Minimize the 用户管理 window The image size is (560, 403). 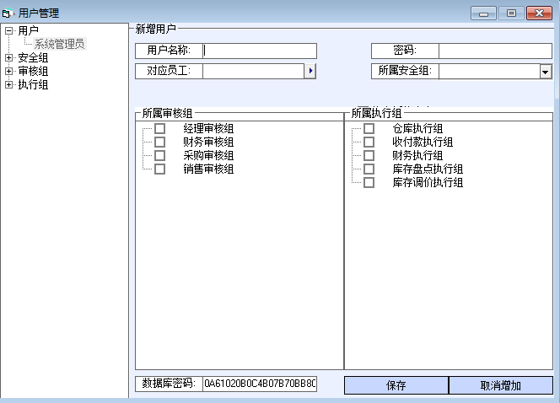pyautogui.click(x=483, y=13)
